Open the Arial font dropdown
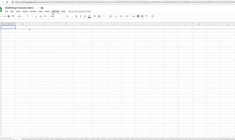This screenshot has width=235, height=140. click(x=56, y=16)
